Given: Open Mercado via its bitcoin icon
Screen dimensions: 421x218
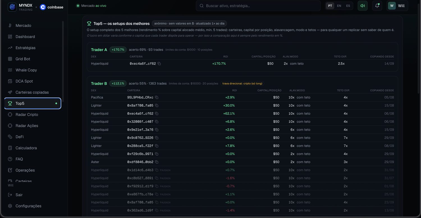Looking at the screenshot, I should click(10, 26).
